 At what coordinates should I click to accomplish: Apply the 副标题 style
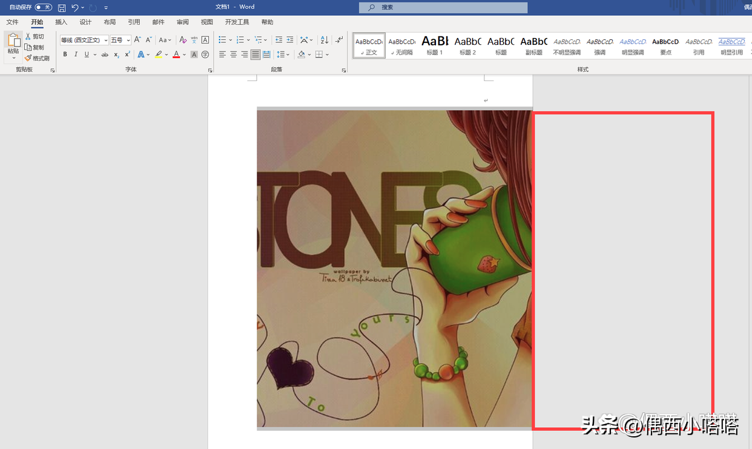coord(533,45)
